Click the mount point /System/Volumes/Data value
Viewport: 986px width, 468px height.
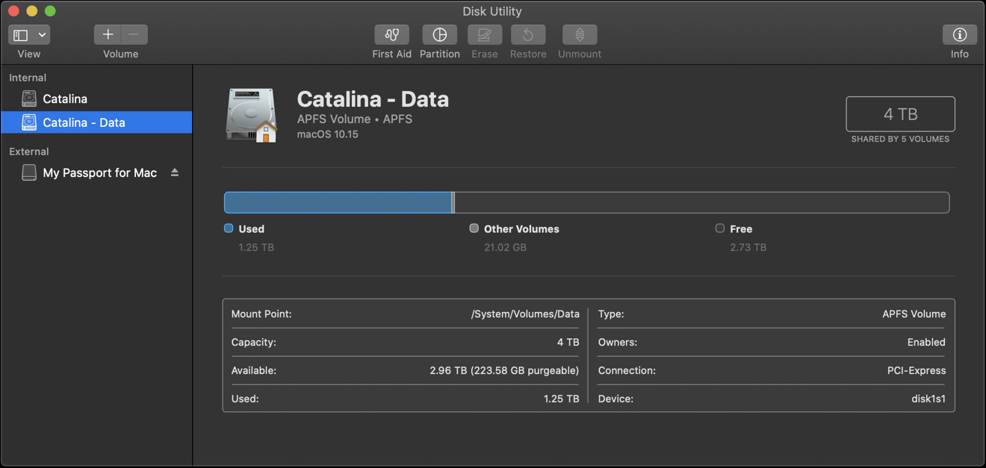(x=525, y=314)
